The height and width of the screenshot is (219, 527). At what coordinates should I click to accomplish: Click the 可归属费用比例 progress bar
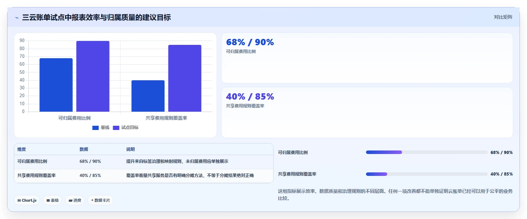[427, 152]
